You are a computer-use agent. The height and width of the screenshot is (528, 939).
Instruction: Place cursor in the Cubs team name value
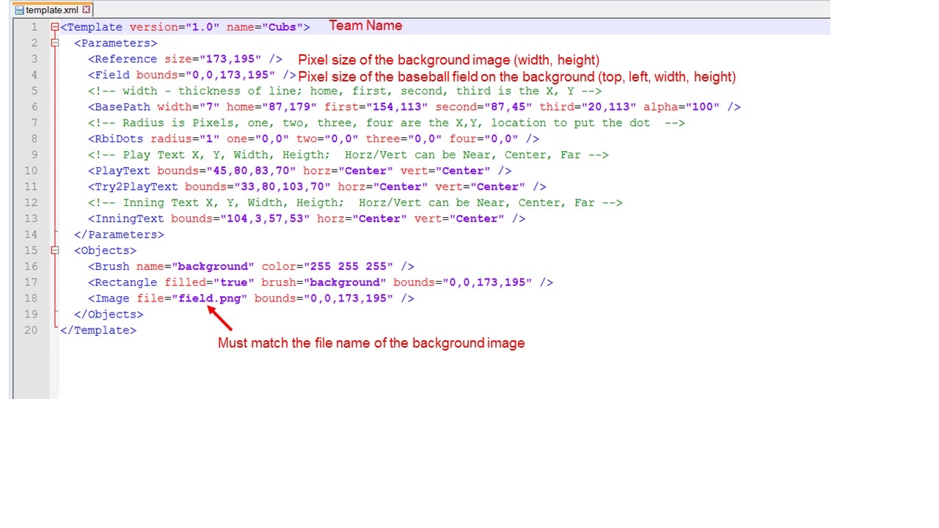click(x=282, y=26)
